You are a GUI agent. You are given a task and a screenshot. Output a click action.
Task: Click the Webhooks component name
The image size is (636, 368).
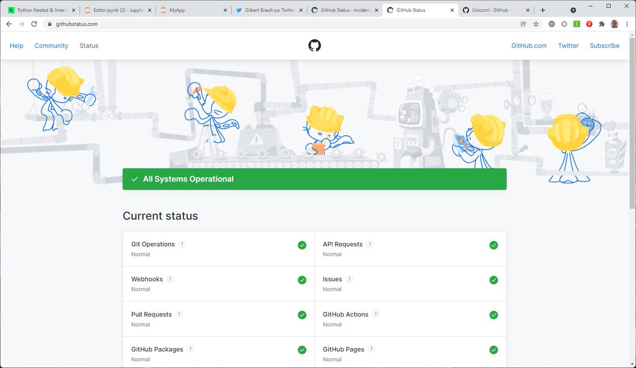[x=147, y=279]
